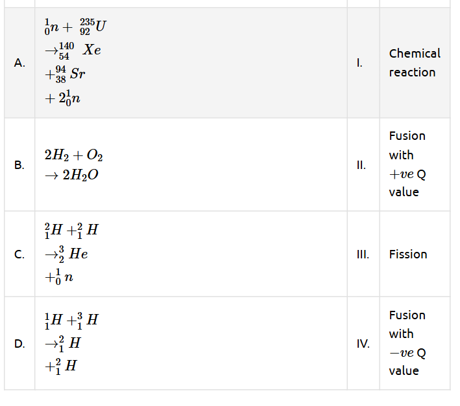Click the 2H2 + O2 reactants line
Image resolution: width=460 pixels, height=406 pixels.
pyautogui.click(x=73, y=155)
